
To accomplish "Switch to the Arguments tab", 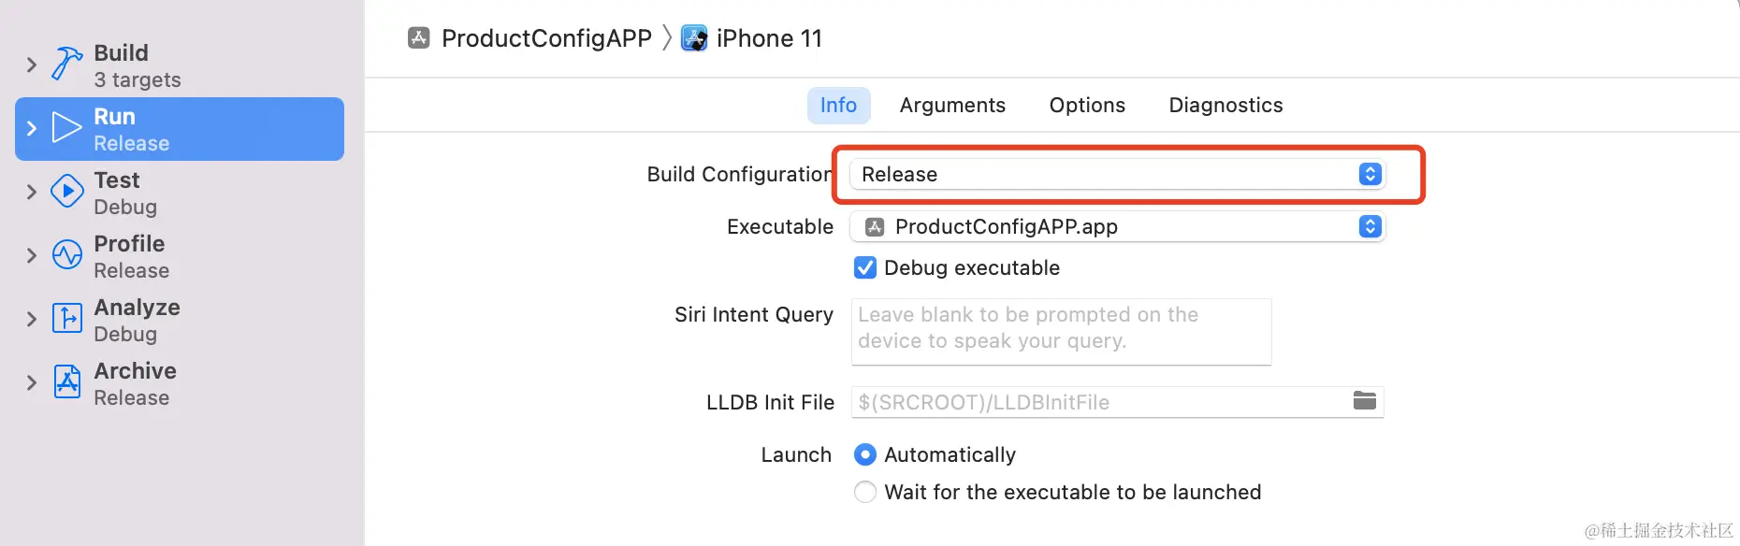I will pos(952,106).
